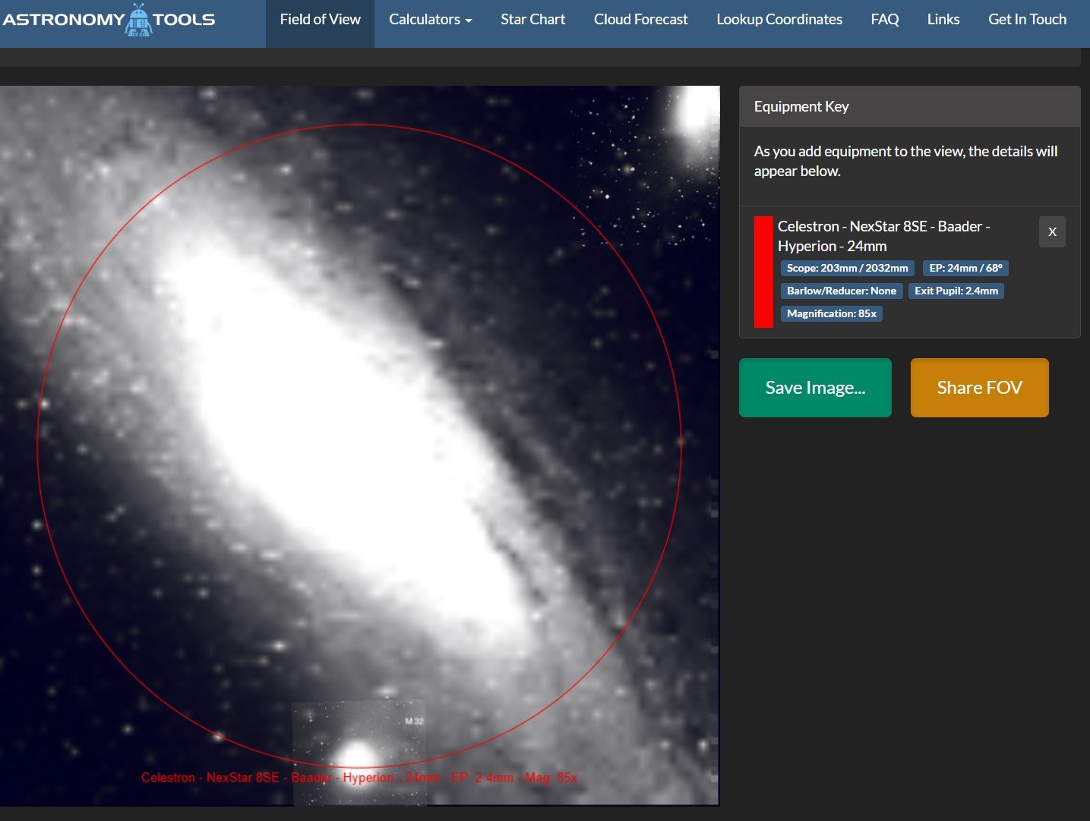Expand the Calculators dropdown menu
This screenshot has height=821, width=1090.
(430, 20)
